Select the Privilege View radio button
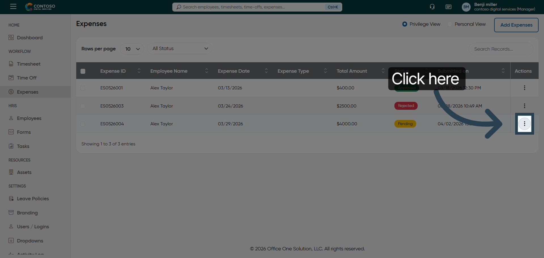Image resolution: width=544 pixels, height=258 pixels. (405, 24)
